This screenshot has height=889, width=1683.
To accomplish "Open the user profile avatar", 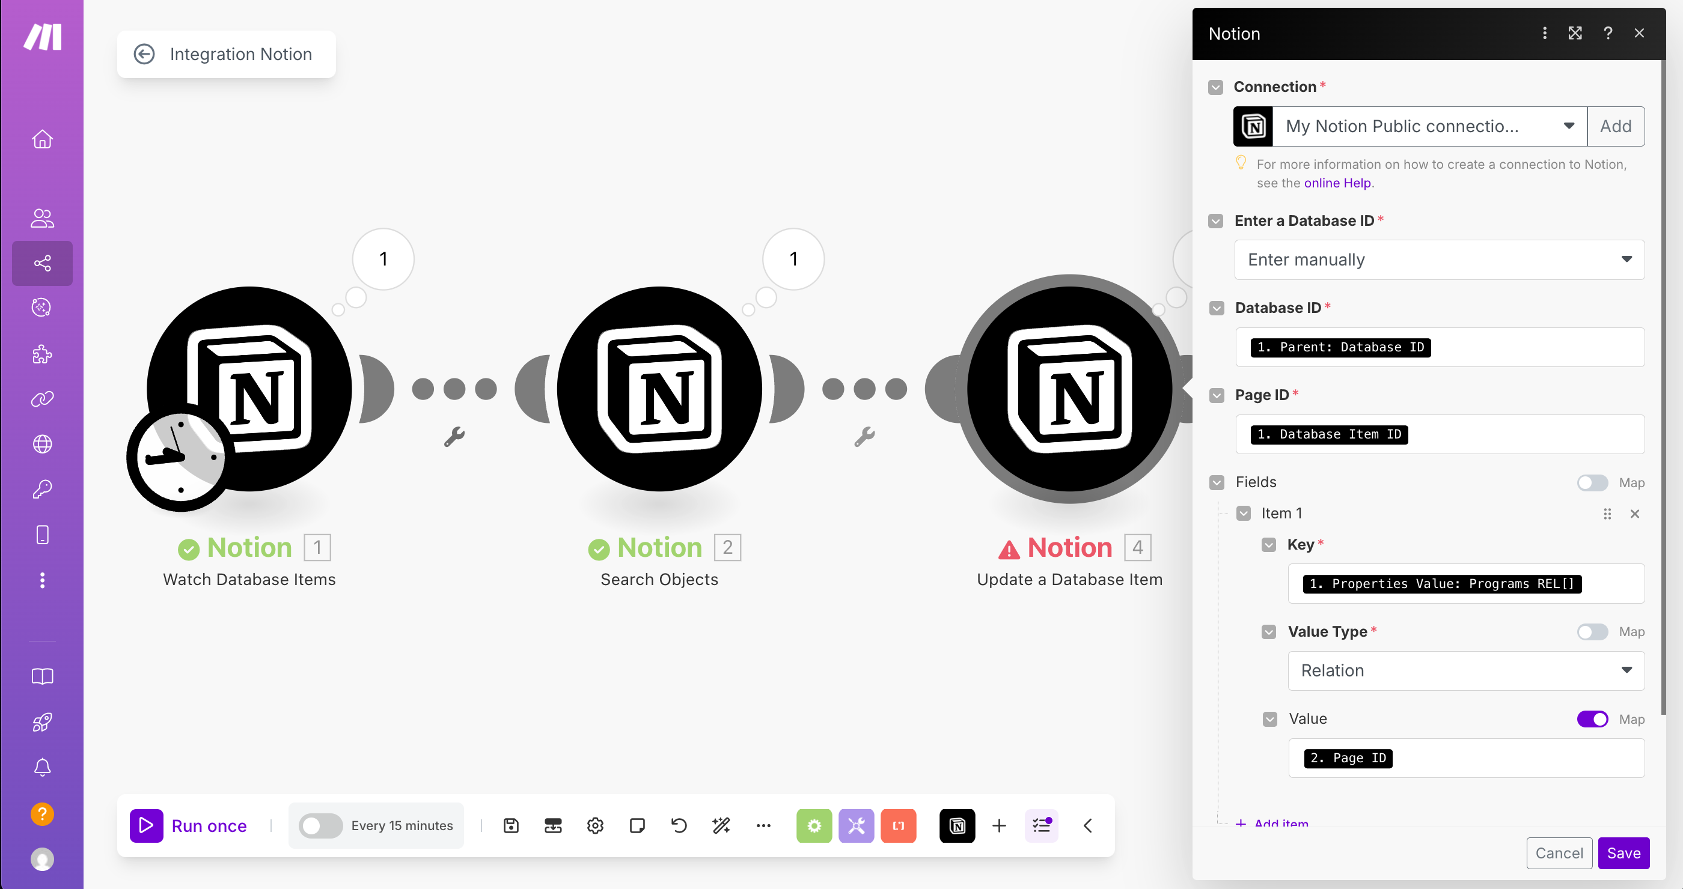I will (43, 860).
